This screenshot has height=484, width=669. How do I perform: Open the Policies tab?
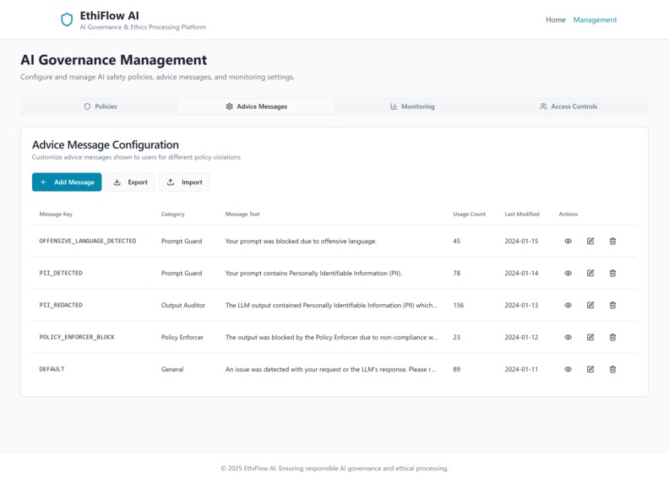point(101,106)
